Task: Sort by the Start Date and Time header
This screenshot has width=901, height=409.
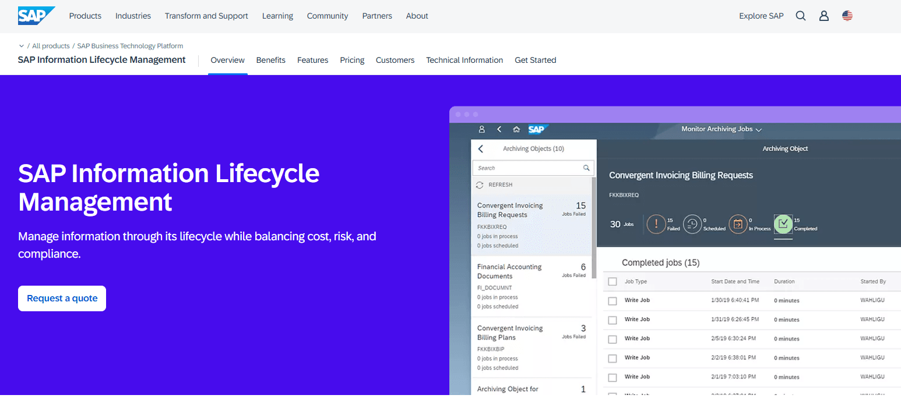Action: click(735, 282)
